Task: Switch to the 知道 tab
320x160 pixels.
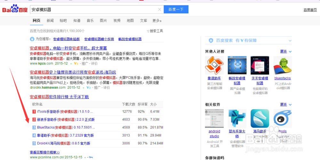Action: 77,20
